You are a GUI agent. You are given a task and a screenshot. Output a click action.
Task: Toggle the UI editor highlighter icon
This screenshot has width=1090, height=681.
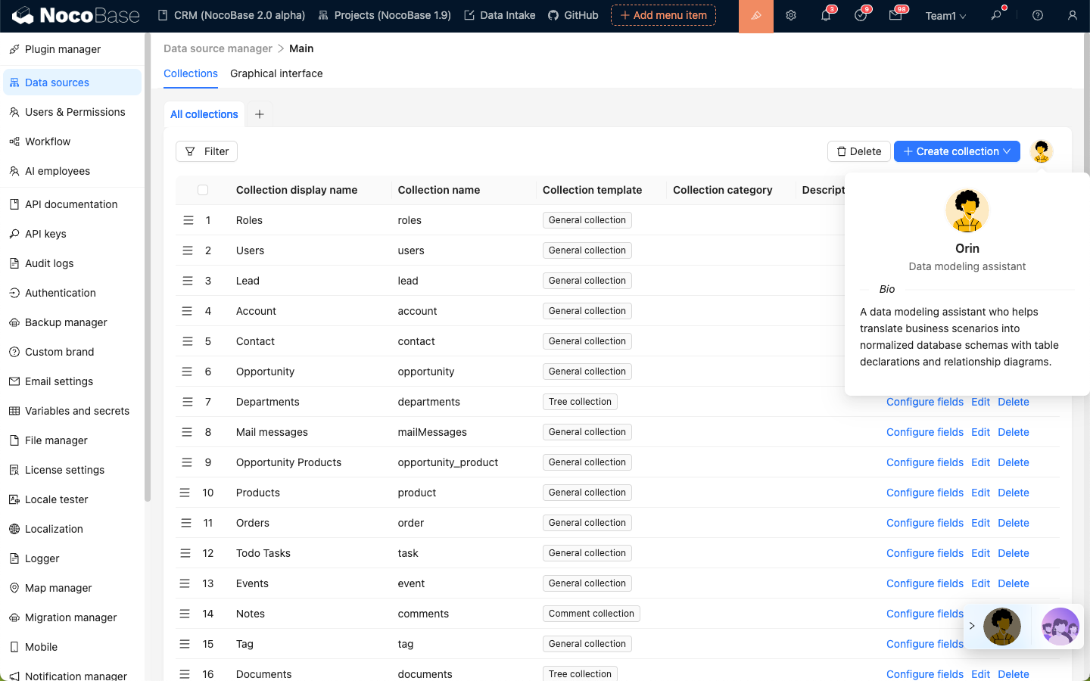(x=755, y=16)
